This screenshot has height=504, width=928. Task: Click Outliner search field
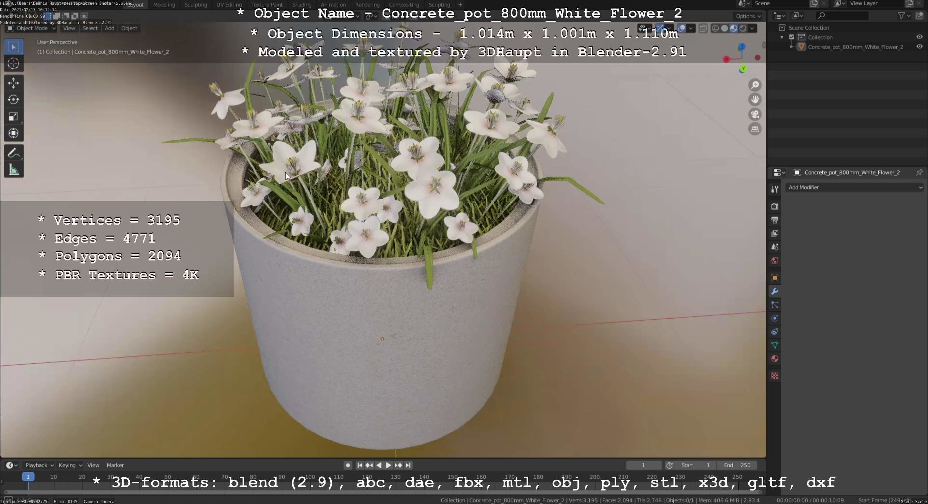(842, 16)
